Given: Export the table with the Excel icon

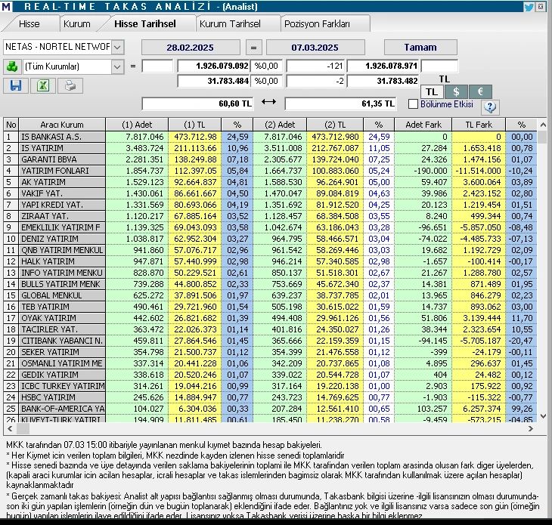Looking at the screenshot, I should point(43,86).
